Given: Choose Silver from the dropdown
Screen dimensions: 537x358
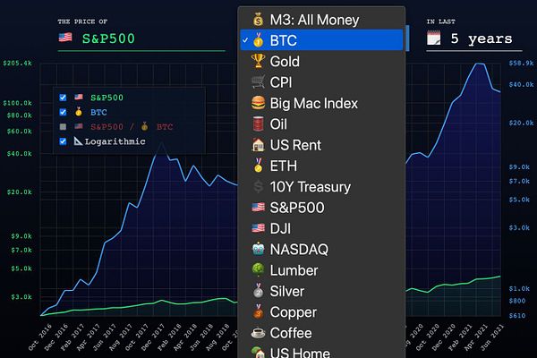Looking at the screenshot, I should 321,291.
